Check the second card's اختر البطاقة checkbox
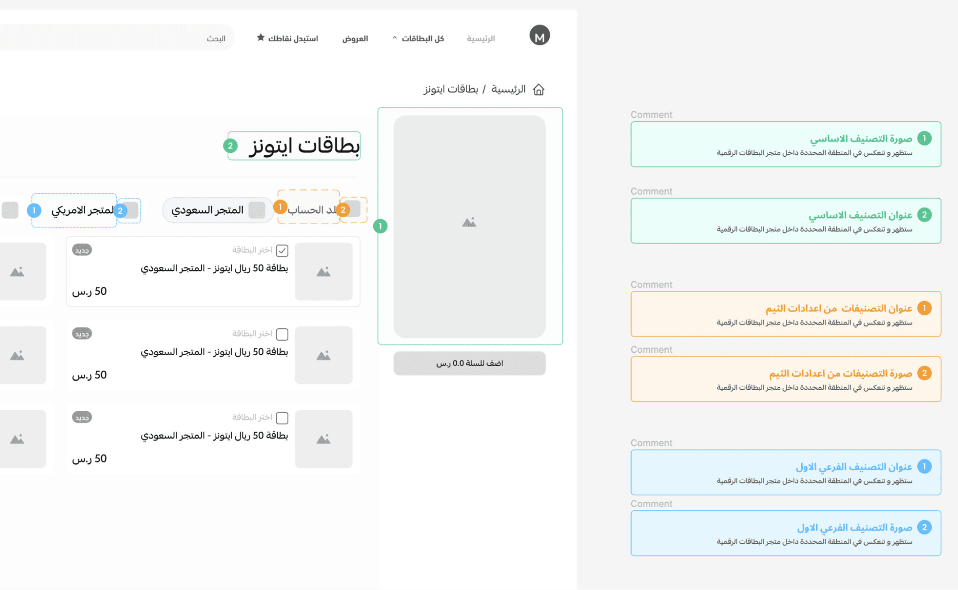This screenshot has height=590, width=958. click(x=282, y=334)
